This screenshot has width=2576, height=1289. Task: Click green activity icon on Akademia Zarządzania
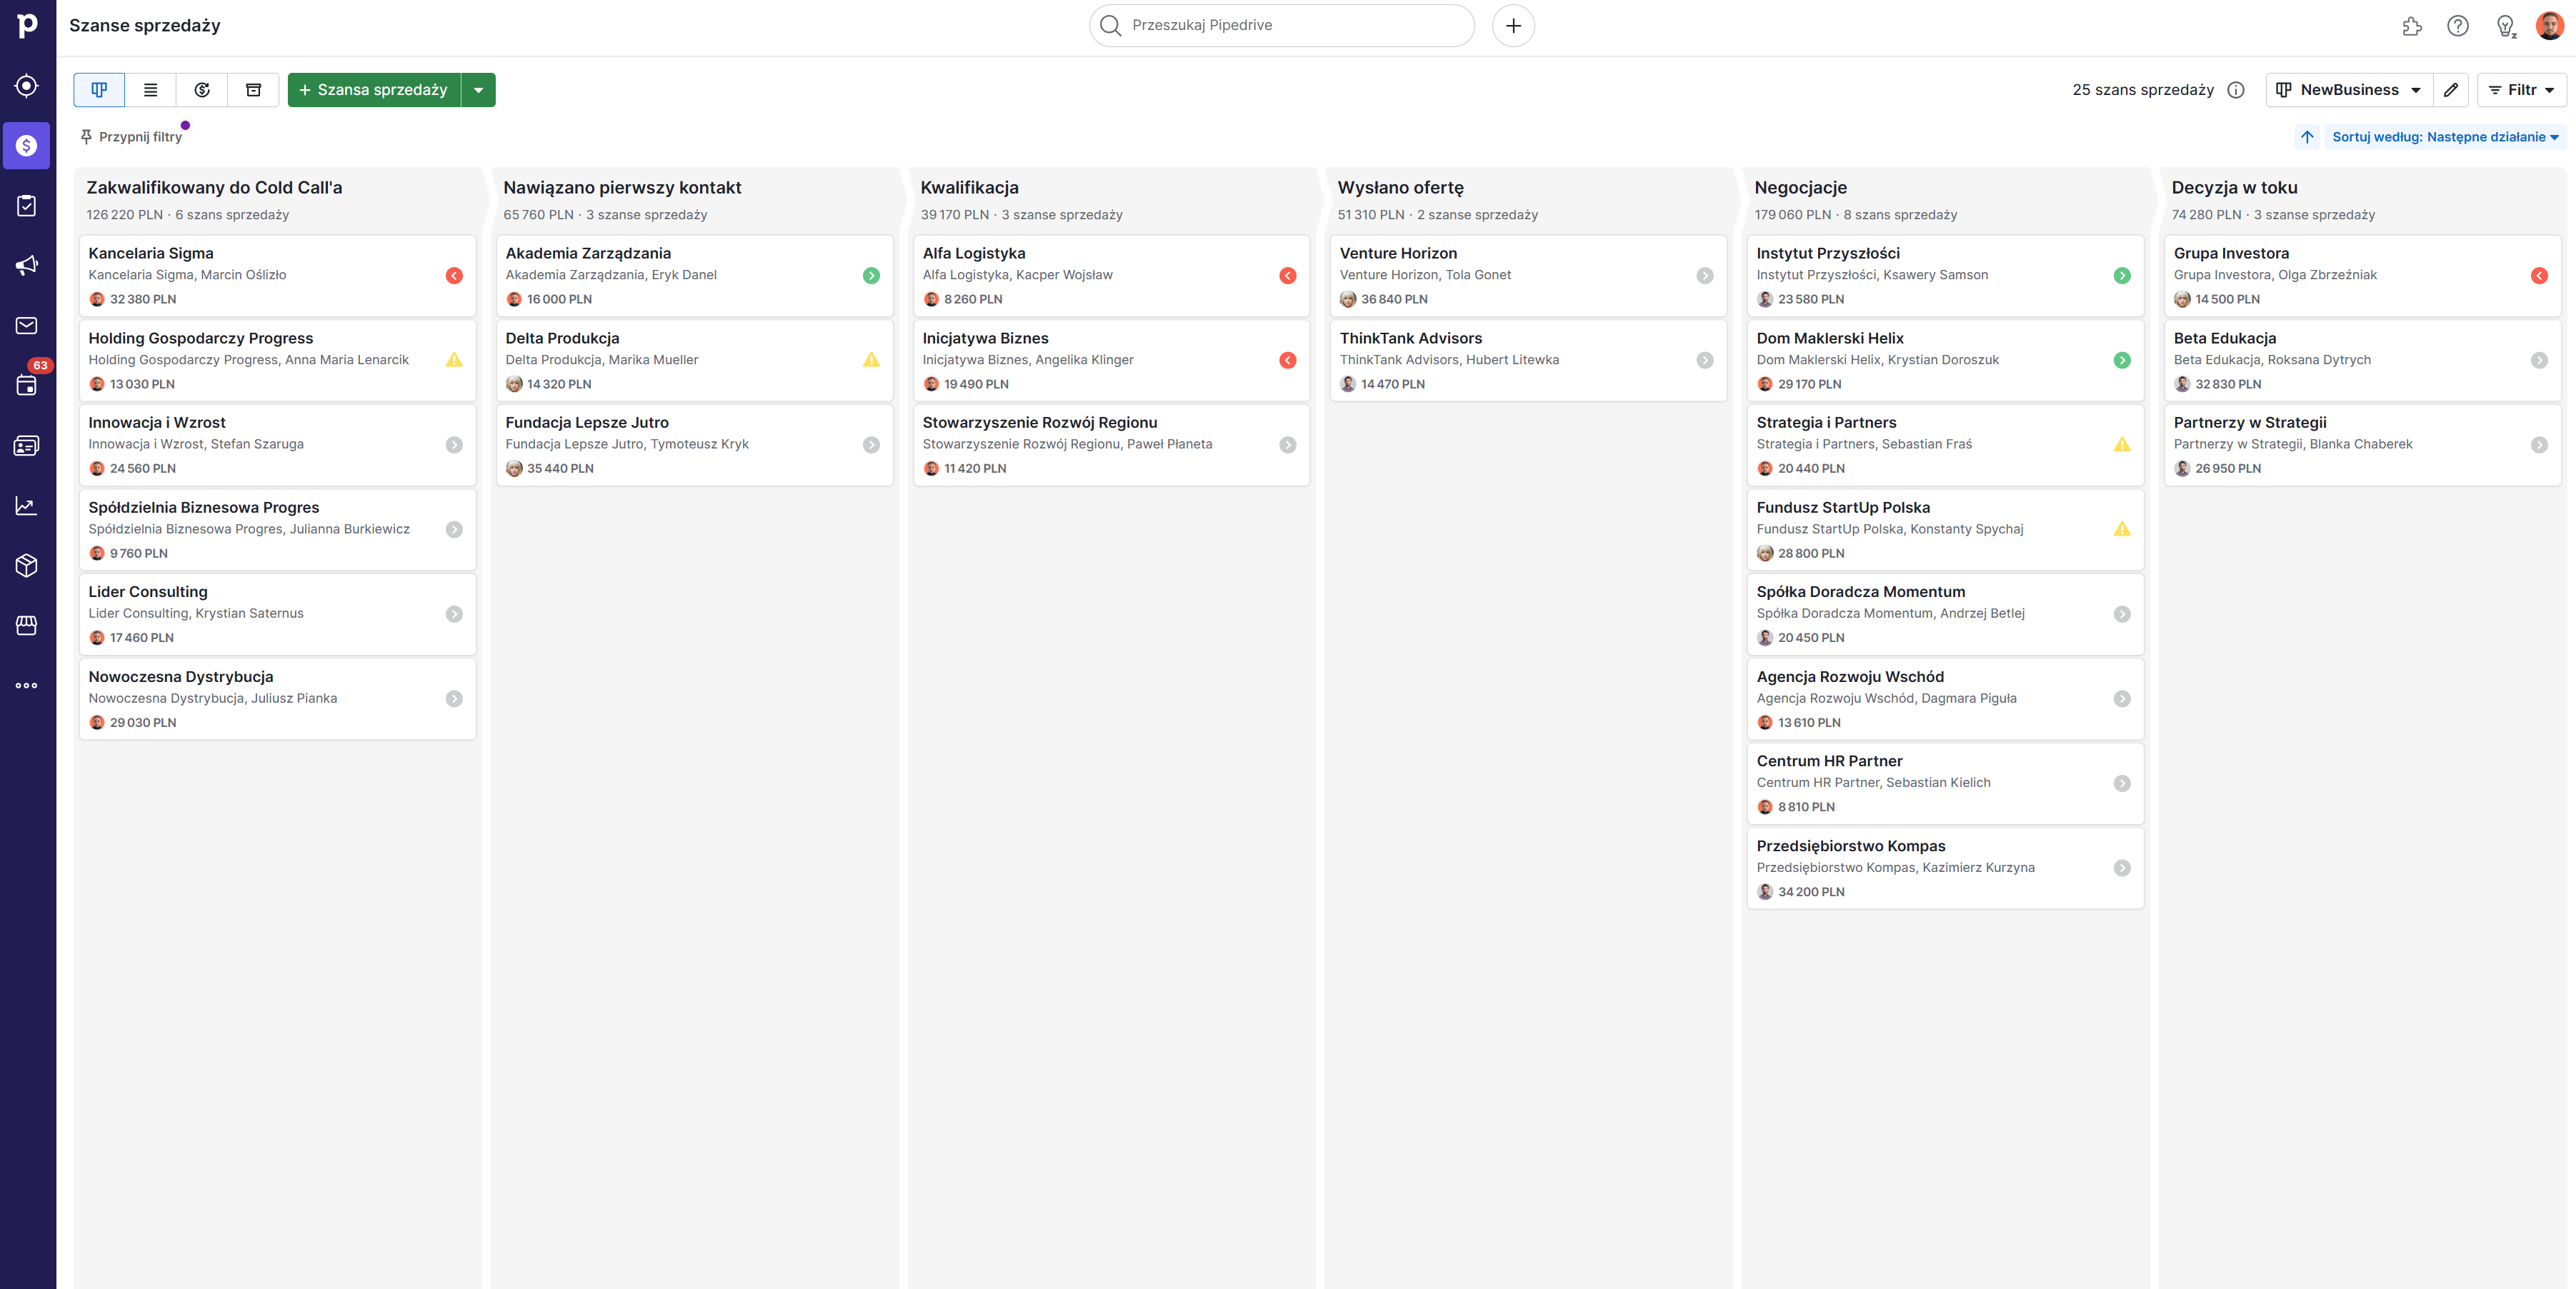coord(871,276)
